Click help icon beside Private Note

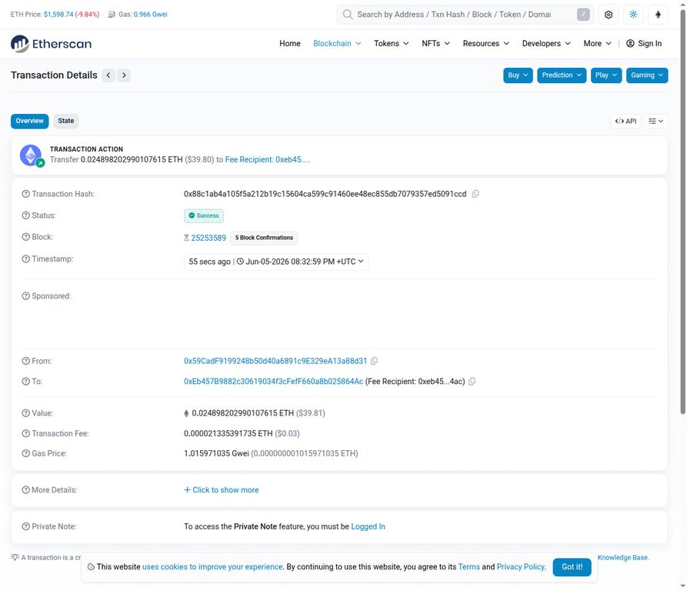click(x=26, y=526)
